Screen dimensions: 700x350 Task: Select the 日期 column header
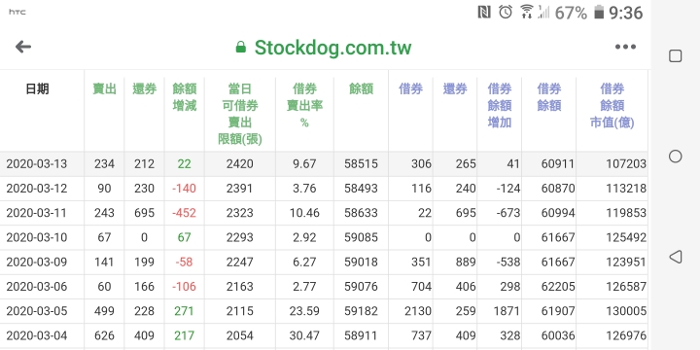(38, 89)
